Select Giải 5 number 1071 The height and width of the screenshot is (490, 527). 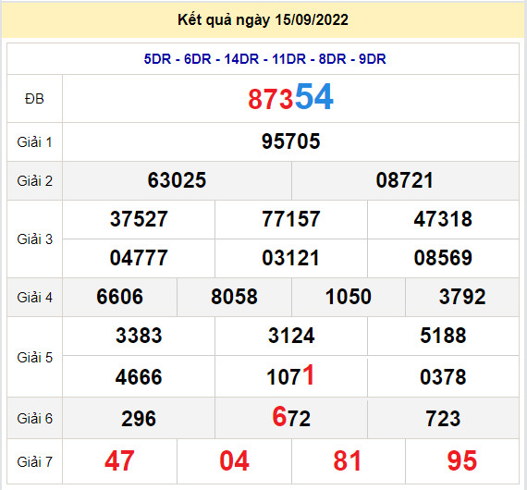point(290,375)
